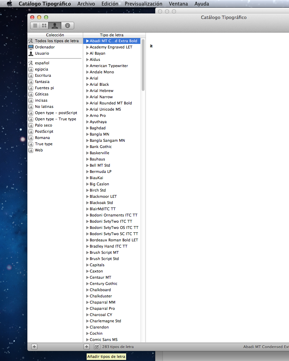
Task: Open the Apple menu
Action: click(x=9, y=4)
